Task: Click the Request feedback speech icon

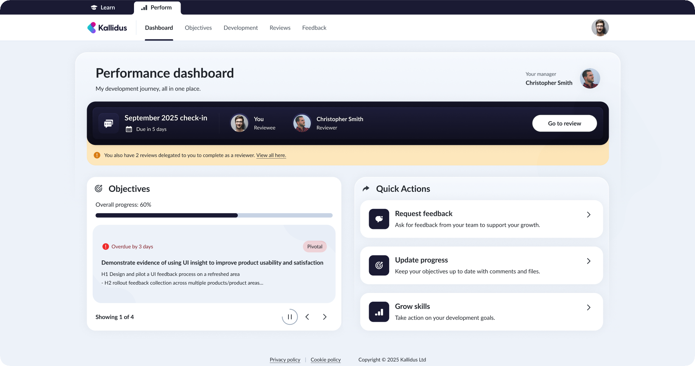Action: (x=379, y=219)
